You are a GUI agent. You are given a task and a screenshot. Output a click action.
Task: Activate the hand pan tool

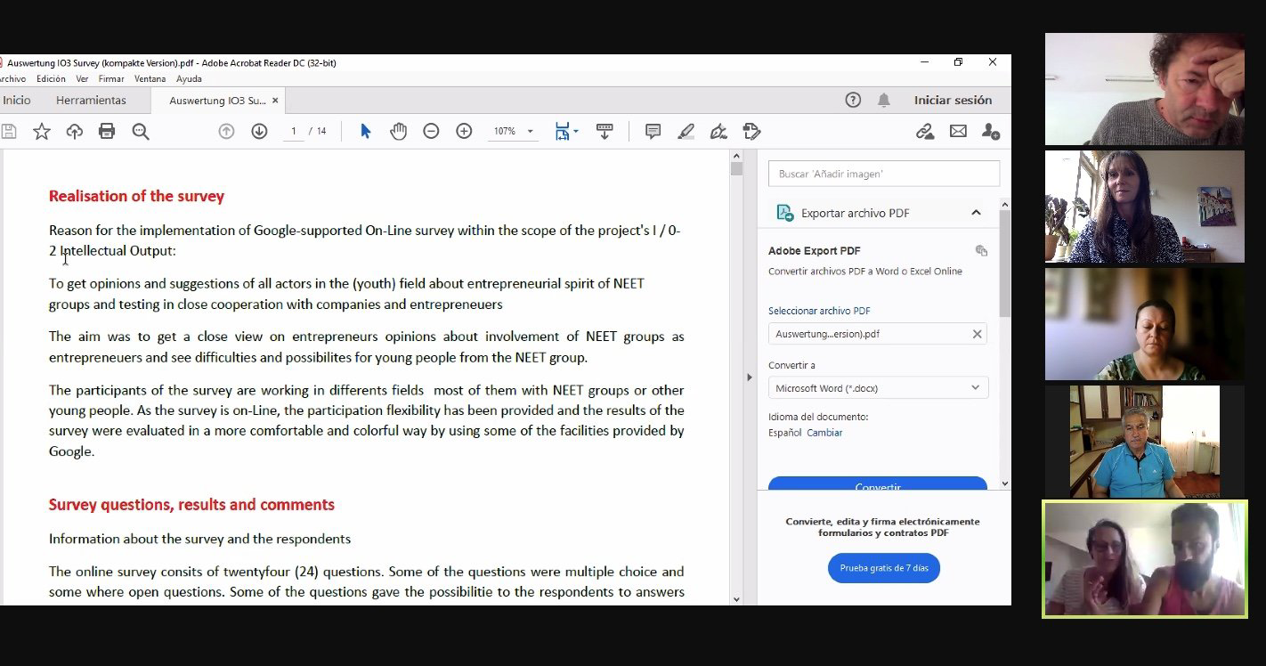(398, 132)
